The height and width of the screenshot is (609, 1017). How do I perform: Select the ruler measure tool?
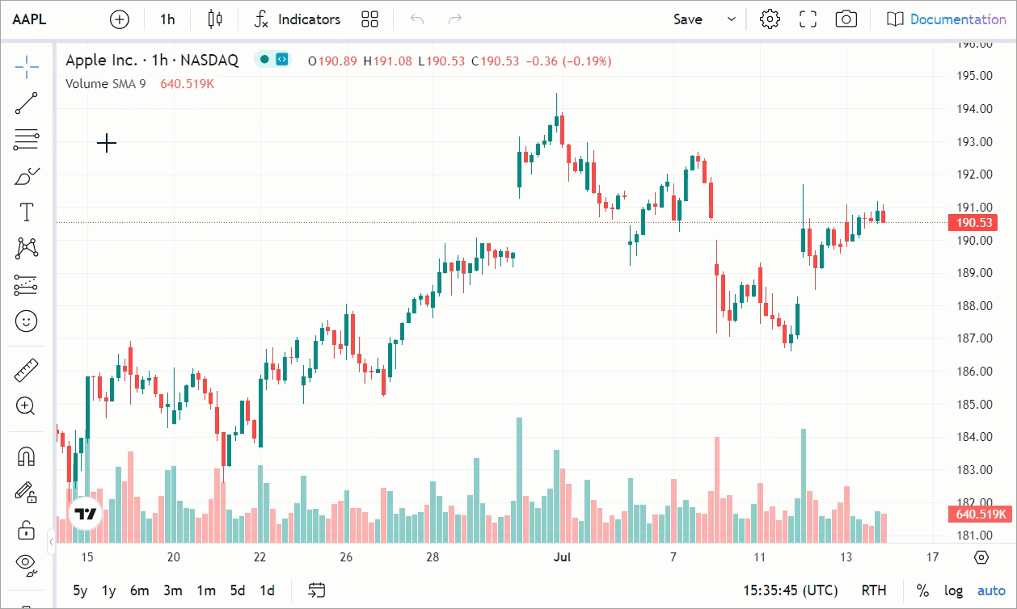27,371
